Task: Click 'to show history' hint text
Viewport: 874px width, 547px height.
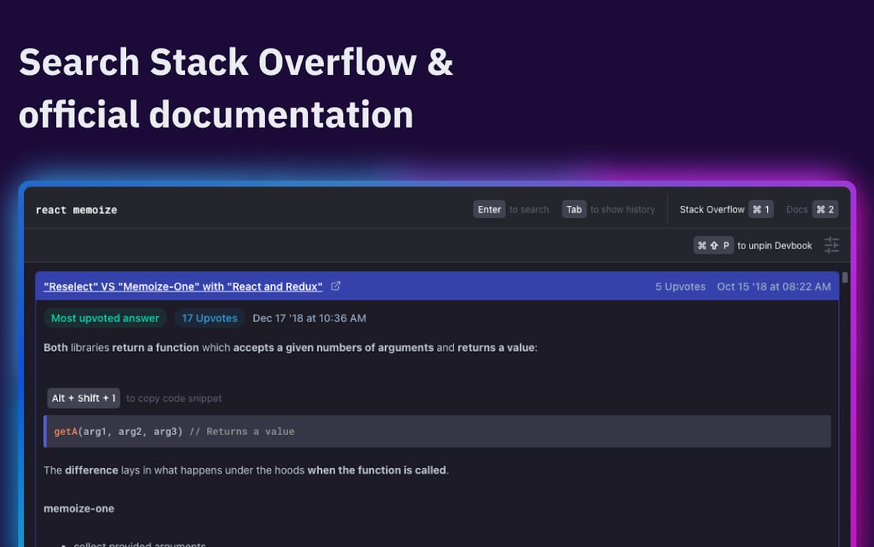Action: pyautogui.click(x=622, y=209)
